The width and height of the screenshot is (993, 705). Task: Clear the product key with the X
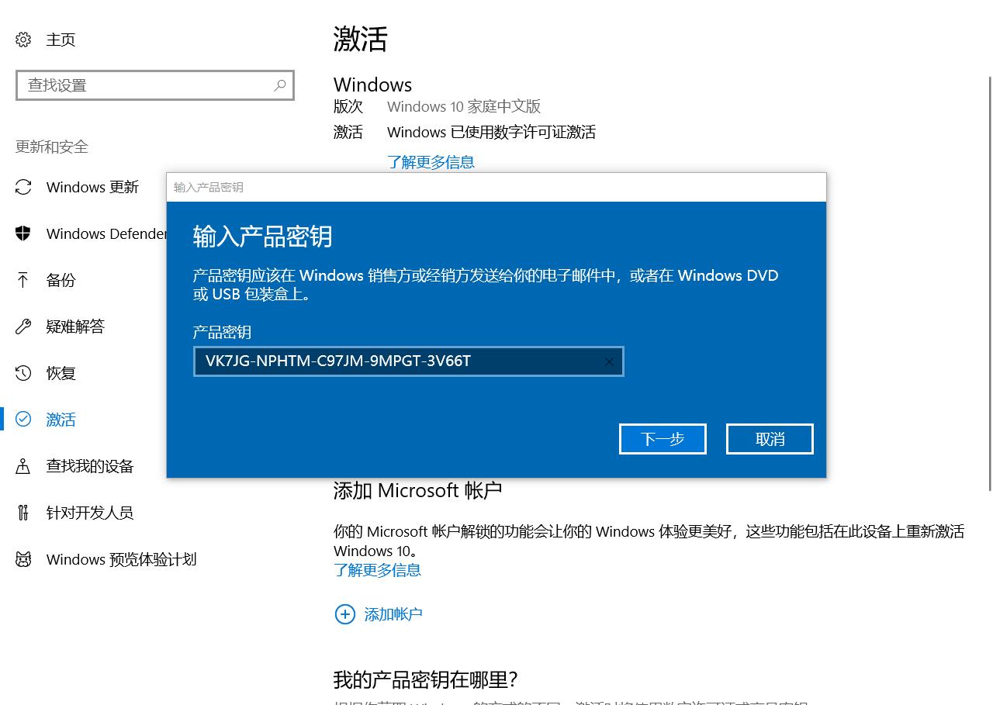tap(609, 362)
